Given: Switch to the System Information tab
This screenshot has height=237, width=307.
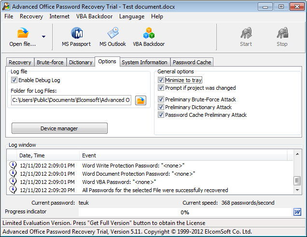Looking at the screenshot, I should click(x=144, y=62).
